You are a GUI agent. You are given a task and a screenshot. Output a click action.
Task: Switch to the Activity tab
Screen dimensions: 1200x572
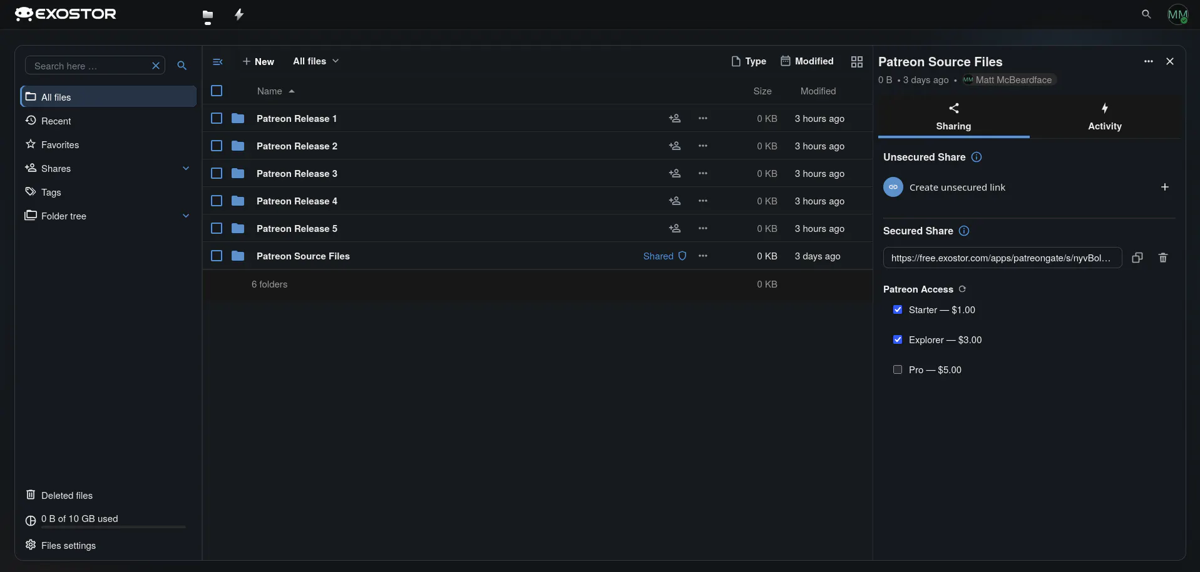(x=1105, y=117)
